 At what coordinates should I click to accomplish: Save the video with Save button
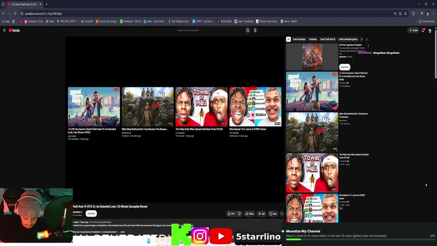point(273,214)
